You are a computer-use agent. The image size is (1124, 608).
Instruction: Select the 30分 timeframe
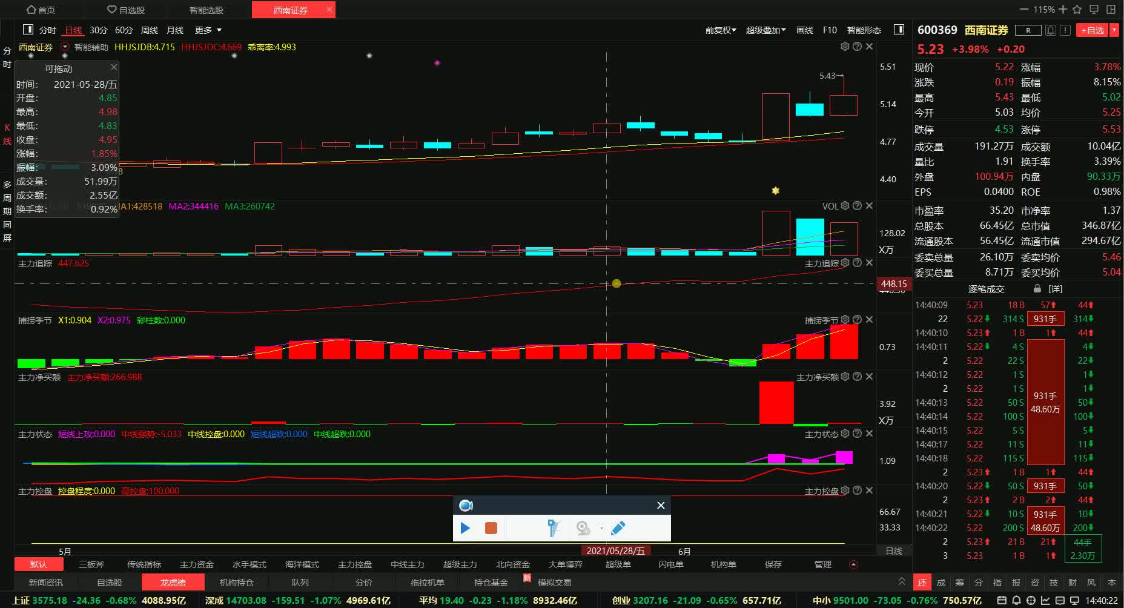(98, 30)
